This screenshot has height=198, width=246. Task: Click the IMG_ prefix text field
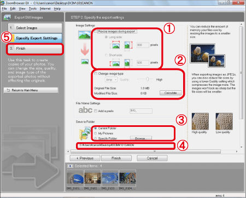point(141,111)
